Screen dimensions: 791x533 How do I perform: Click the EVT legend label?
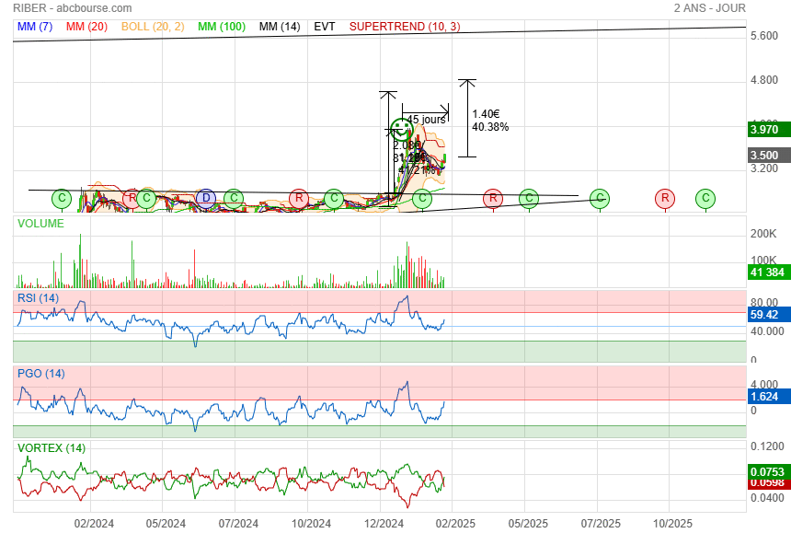click(x=325, y=27)
